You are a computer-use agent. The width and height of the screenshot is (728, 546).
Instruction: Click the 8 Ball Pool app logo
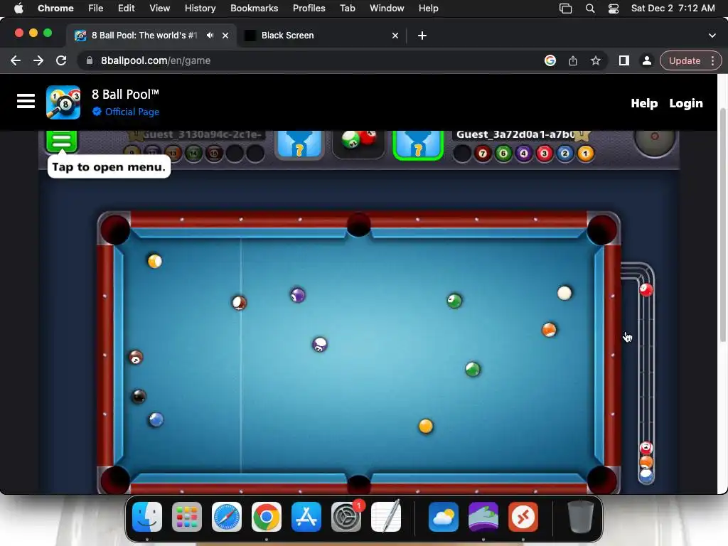63,102
